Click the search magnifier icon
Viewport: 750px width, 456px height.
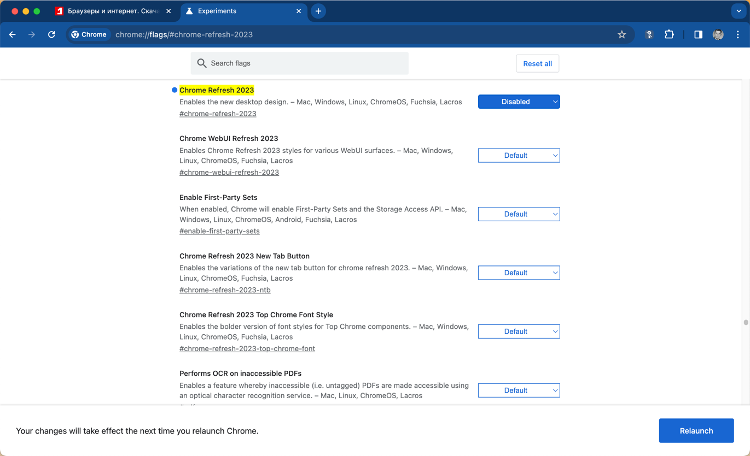pos(202,63)
